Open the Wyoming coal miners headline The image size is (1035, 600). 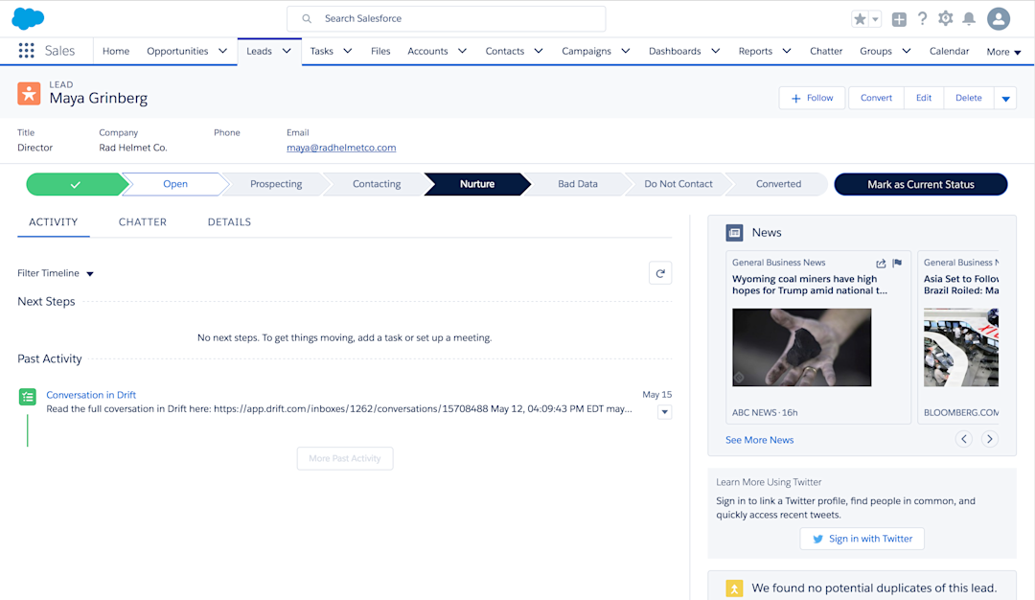[810, 285]
